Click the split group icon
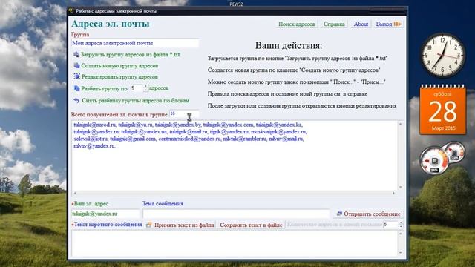 coord(77,88)
